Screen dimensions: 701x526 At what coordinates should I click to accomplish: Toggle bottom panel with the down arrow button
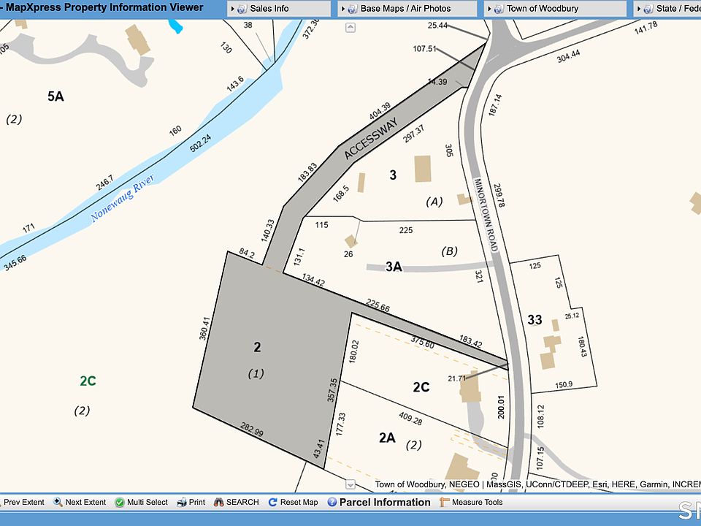coord(350,484)
